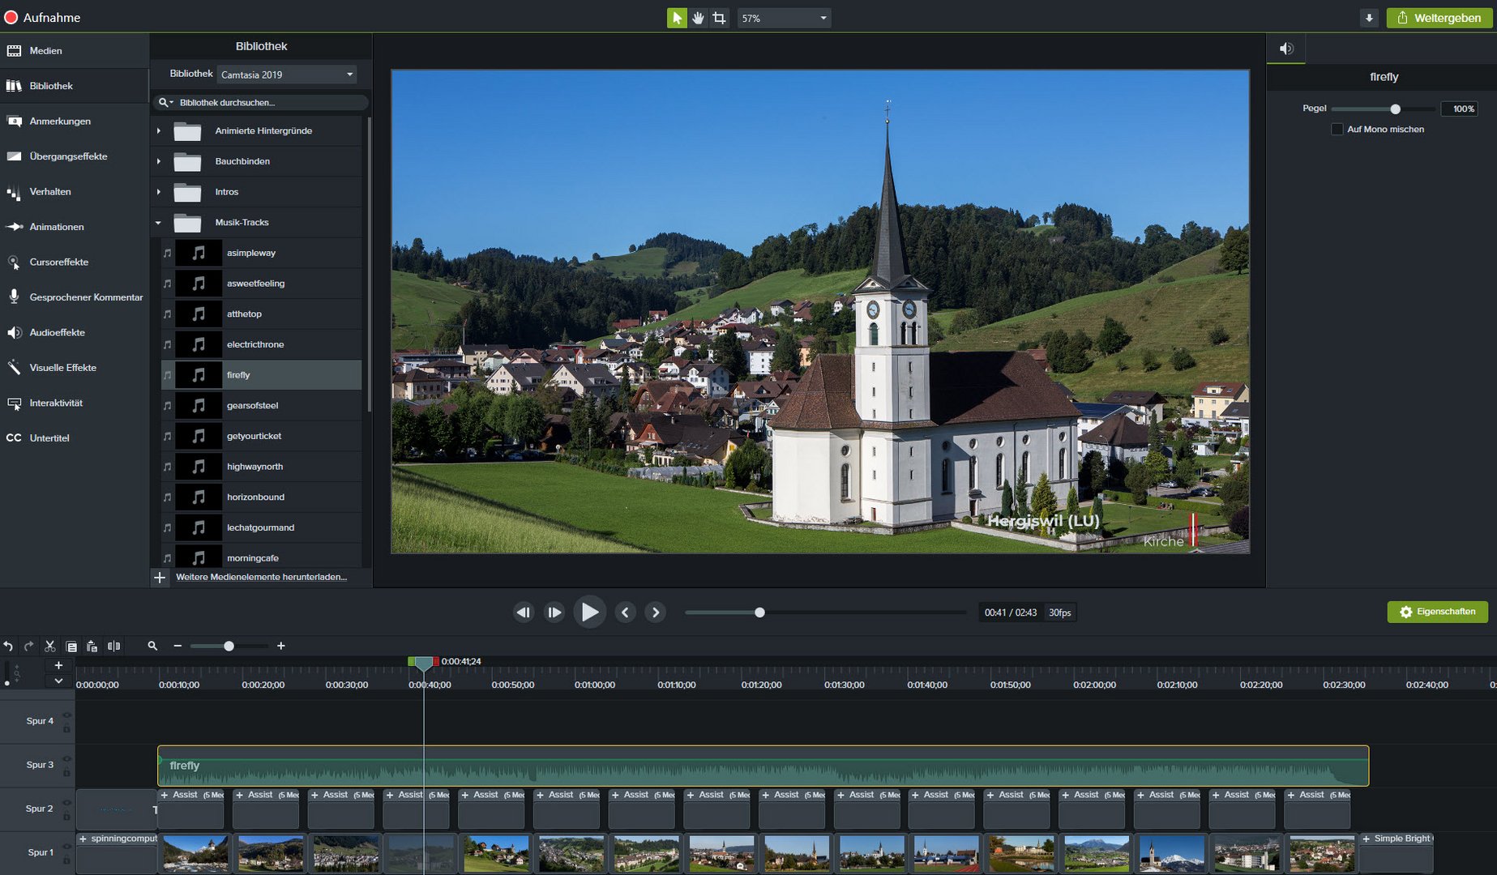Activate the crop tool in canvas toolbar
Image resolution: width=1497 pixels, height=875 pixels.
point(719,18)
